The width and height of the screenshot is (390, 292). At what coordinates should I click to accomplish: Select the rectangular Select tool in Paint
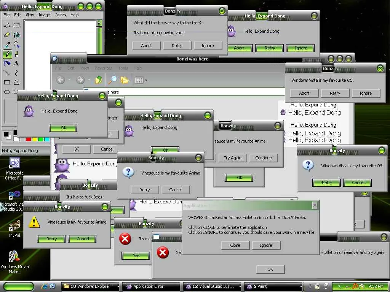pos(17,25)
